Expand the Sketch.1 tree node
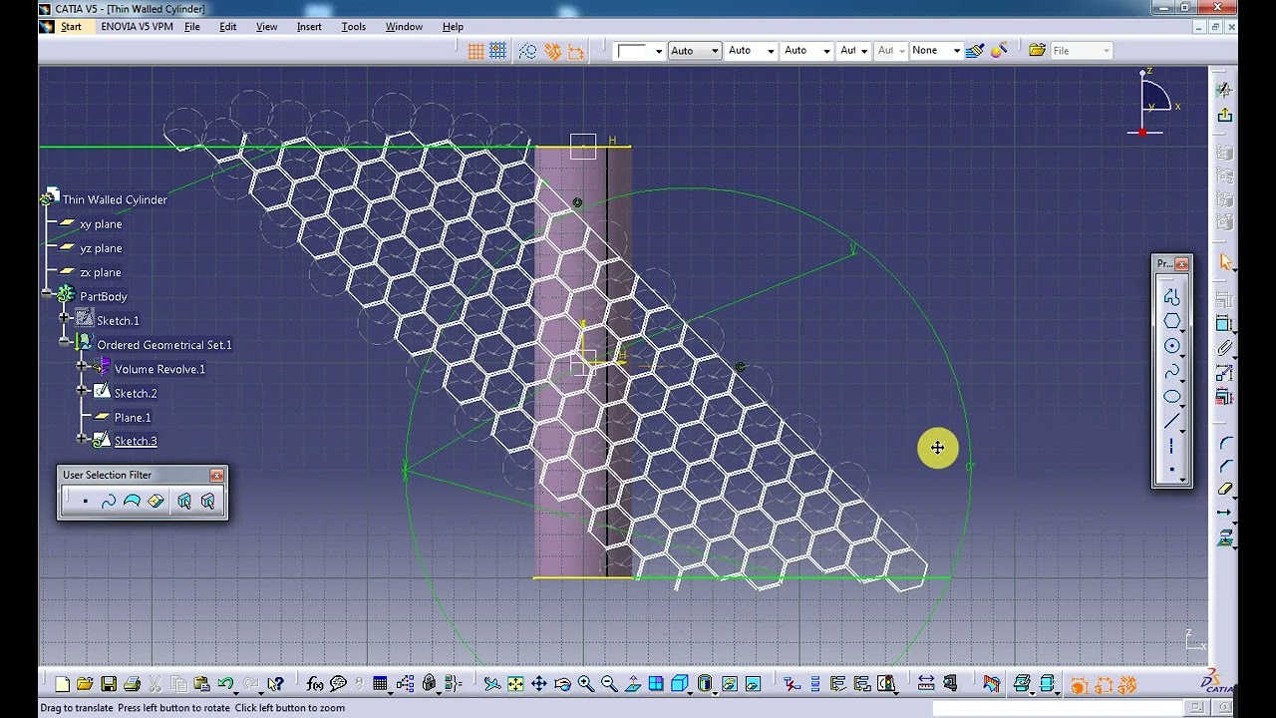This screenshot has height=718, width=1276. click(65, 318)
